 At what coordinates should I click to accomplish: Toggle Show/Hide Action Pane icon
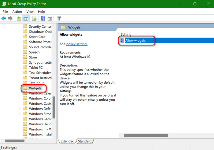tap(50, 19)
